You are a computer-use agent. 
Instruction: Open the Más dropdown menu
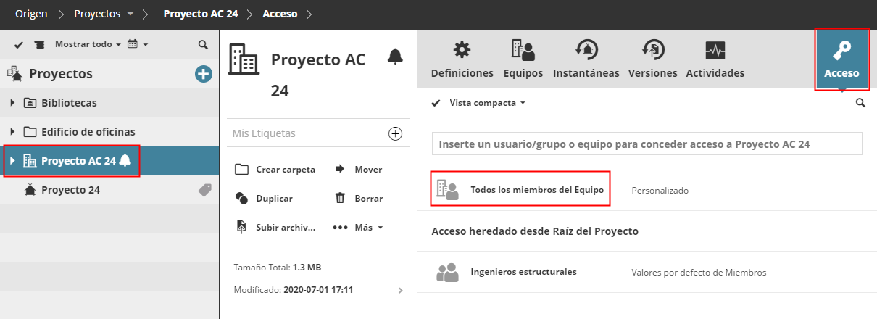coord(358,227)
